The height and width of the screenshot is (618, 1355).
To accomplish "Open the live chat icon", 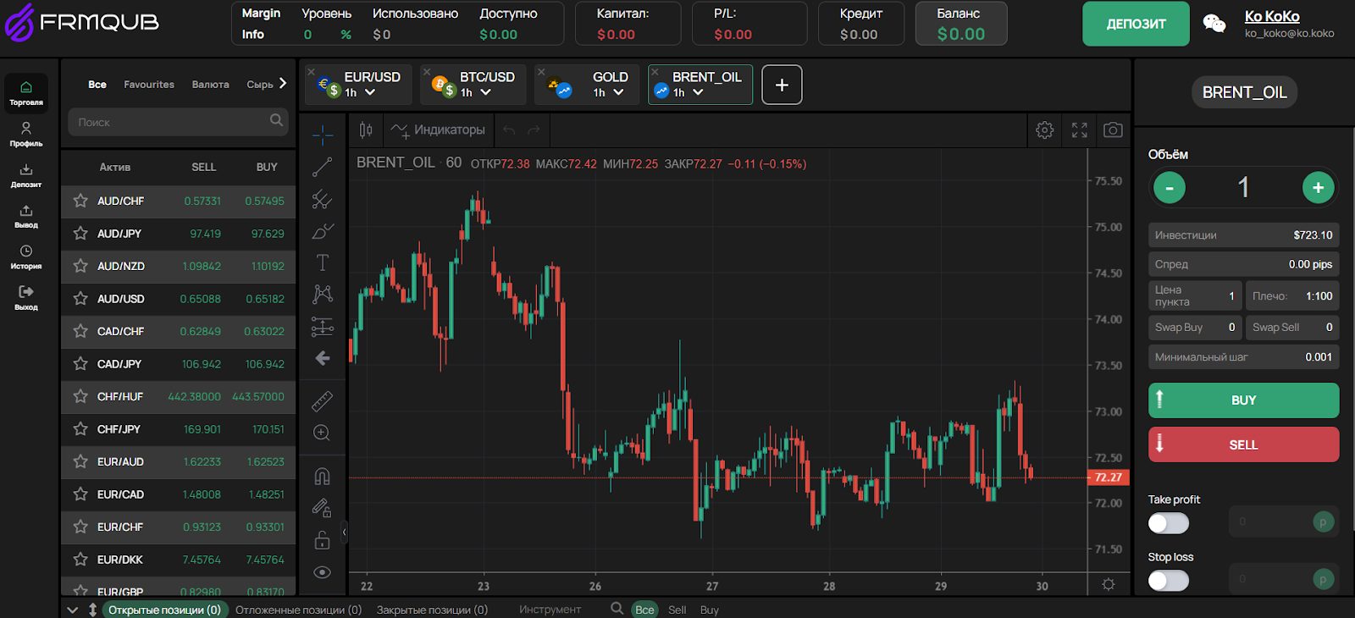I will click(1214, 24).
